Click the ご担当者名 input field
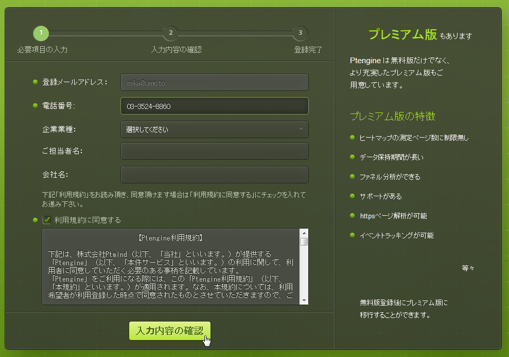 215,151
